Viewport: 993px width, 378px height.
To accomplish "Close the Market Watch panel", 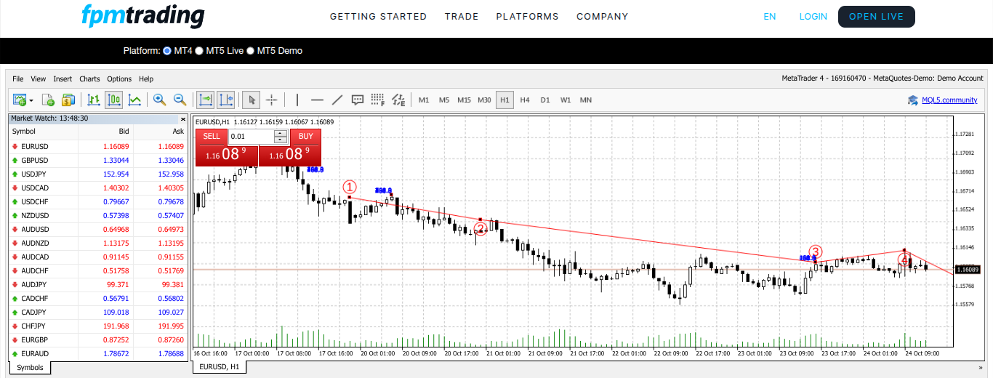I will [183, 118].
